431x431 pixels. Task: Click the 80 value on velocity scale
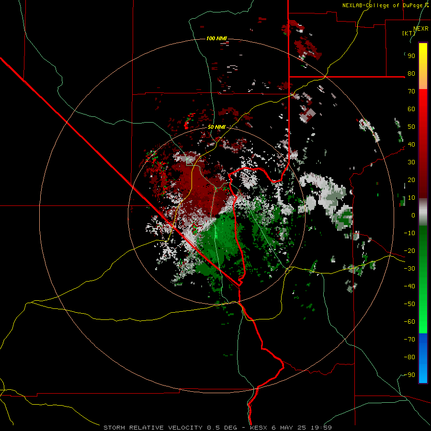(411, 74)
